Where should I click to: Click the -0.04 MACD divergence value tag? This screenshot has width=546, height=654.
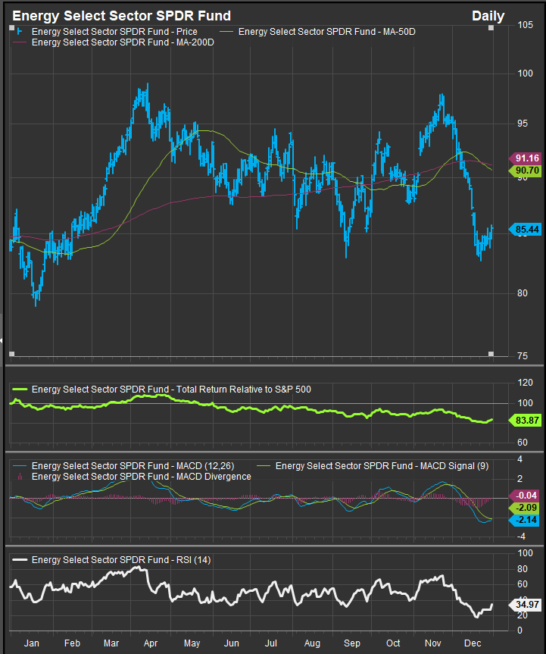[525, 496]
